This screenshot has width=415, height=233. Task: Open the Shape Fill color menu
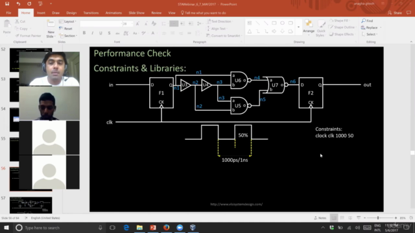click(x=340, y=21)
